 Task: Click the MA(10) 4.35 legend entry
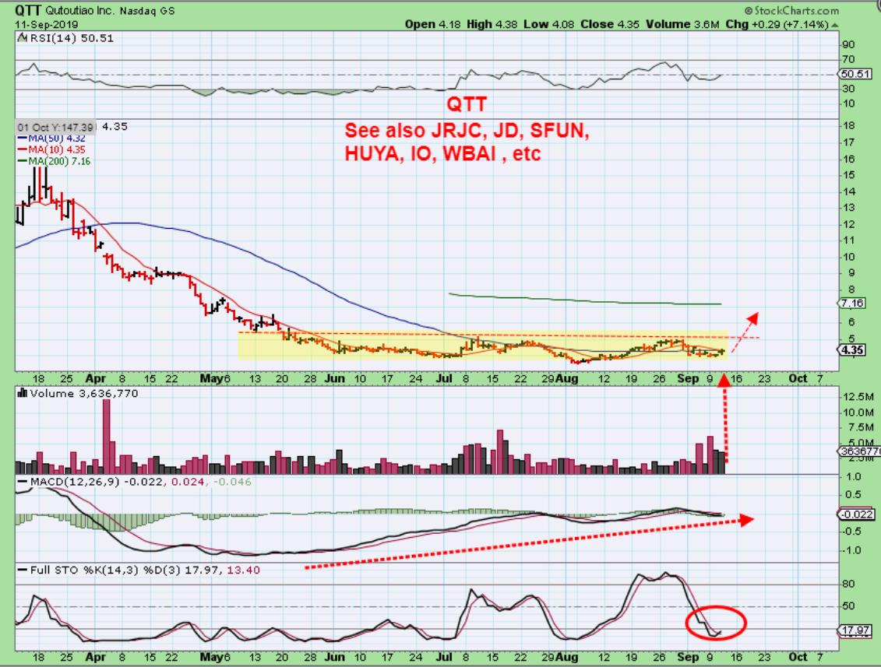point(51,150)
